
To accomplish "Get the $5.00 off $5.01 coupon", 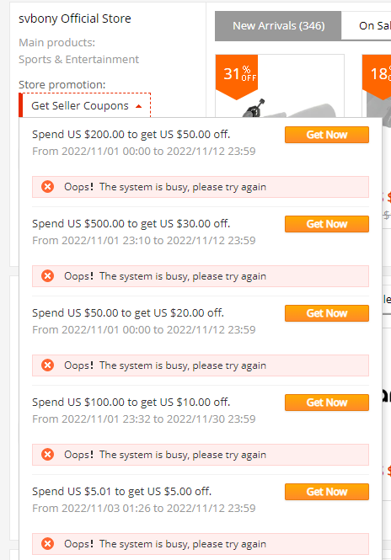I will pyautogui.click(x=327, y=492).
